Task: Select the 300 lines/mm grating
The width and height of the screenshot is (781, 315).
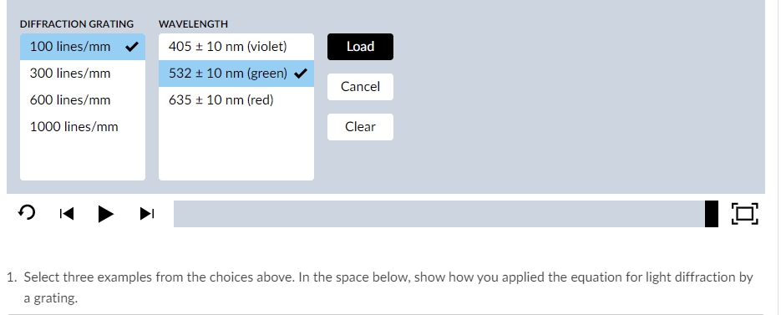Action: [x=83, y=74]
